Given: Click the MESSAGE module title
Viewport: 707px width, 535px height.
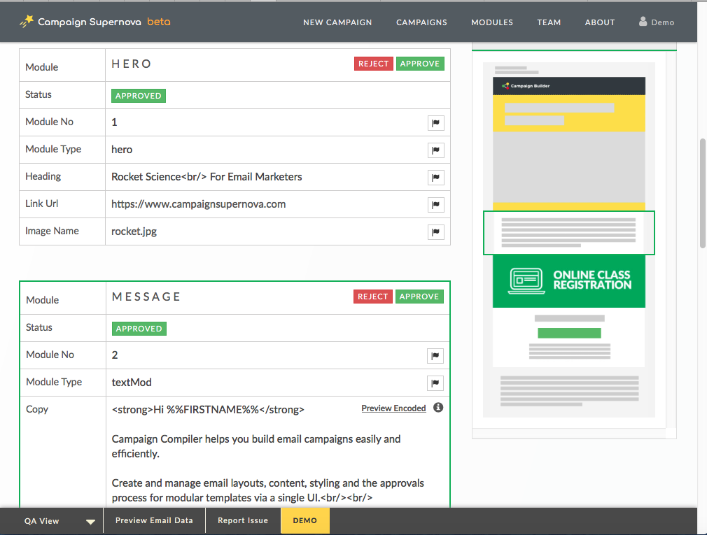Looking at the screenshot, I should (146, 297).
